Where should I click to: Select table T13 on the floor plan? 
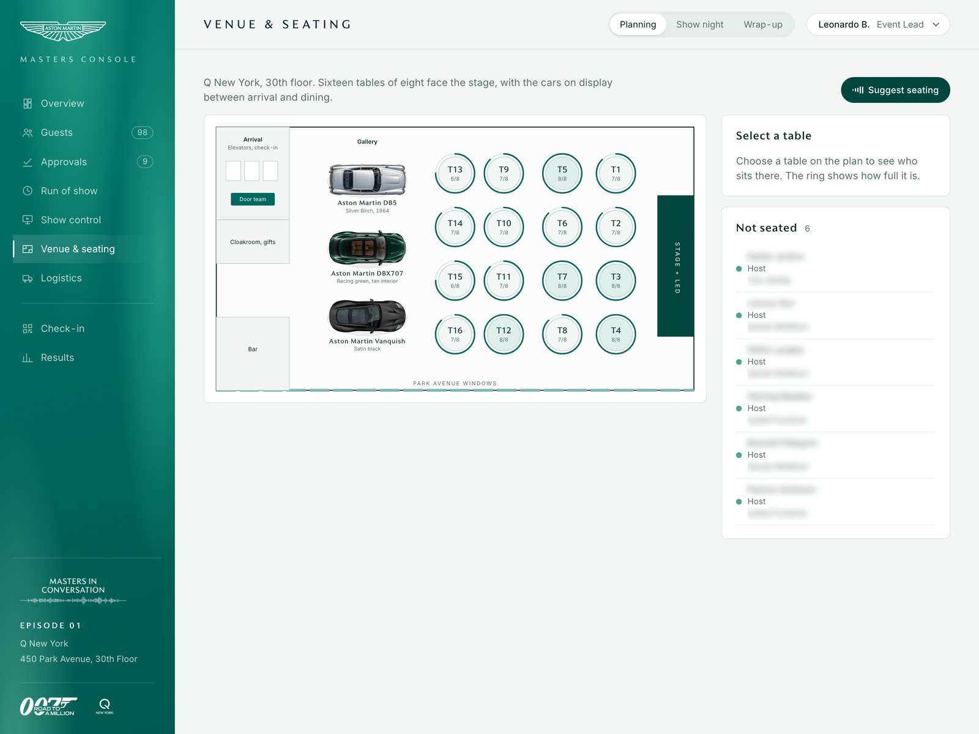[x=455, y=173]
